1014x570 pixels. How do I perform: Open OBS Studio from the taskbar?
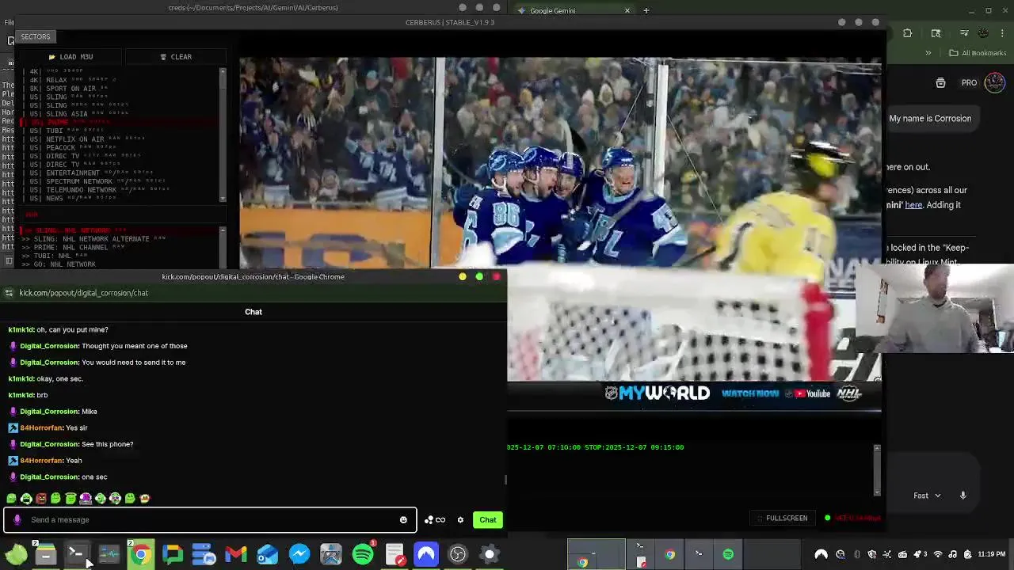(x=458, y=554)
